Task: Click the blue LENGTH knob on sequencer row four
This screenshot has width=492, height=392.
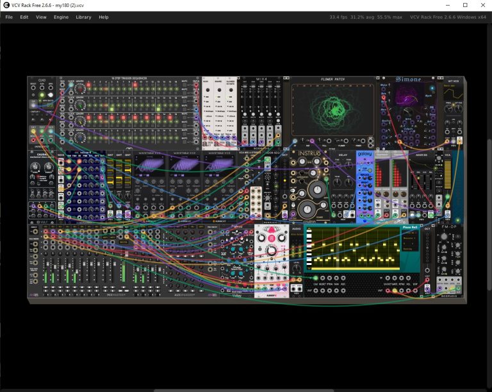Action: [x=79, y=139]
